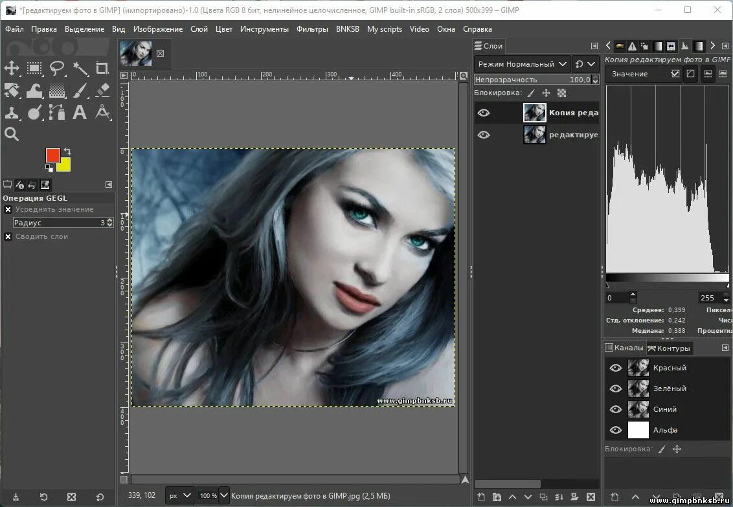Create a new layer group

497,497
